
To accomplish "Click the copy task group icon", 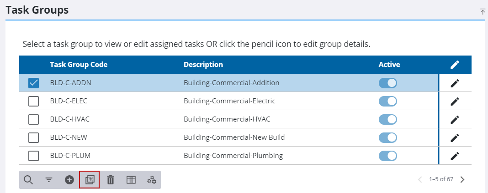I will 90,180.
